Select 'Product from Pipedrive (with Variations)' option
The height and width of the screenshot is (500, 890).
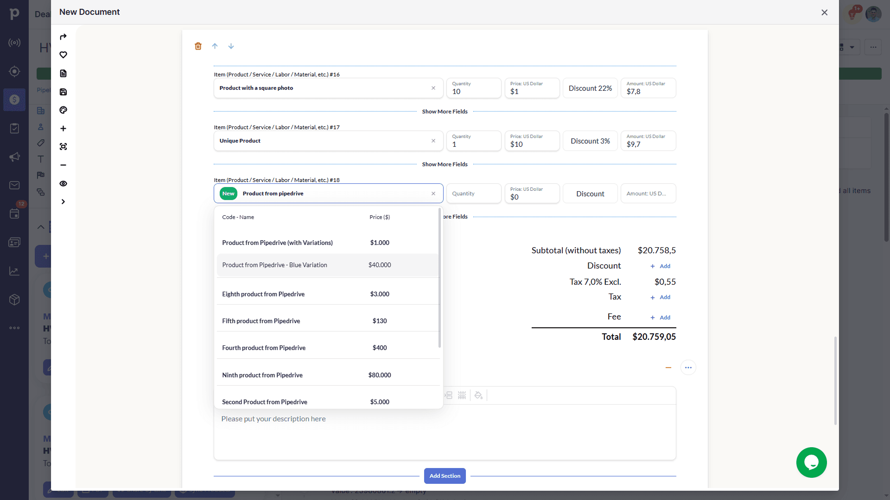pos(328,243)
